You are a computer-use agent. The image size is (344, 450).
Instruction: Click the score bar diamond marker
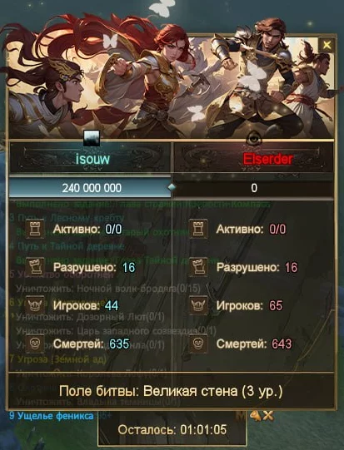(172, 187)
